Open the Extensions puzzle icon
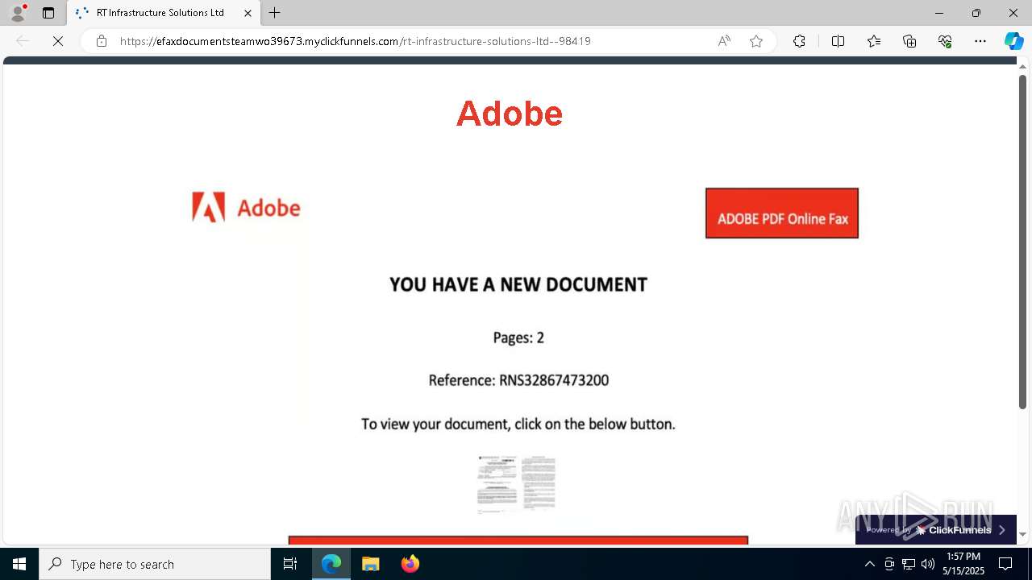Screen dimensions: 1032x580 [x=799, y=41]
